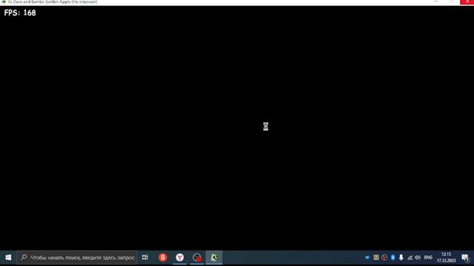Open Task View on the taskbar
The height and width of the screenshot is (266, 474).
coord(145,258)
